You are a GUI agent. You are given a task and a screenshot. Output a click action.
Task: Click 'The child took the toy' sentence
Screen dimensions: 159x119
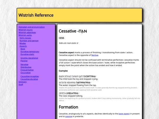click(78, 79)
